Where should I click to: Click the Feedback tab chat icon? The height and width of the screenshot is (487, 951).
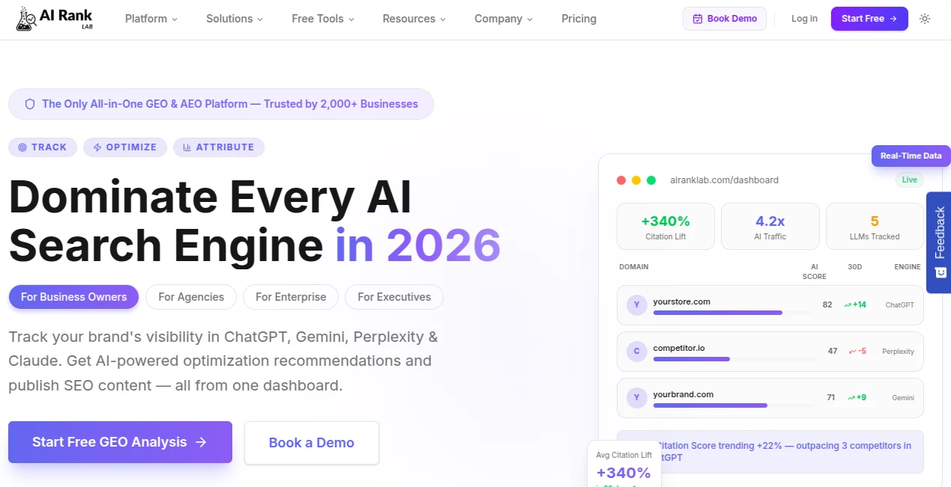(x=941, y=273)
